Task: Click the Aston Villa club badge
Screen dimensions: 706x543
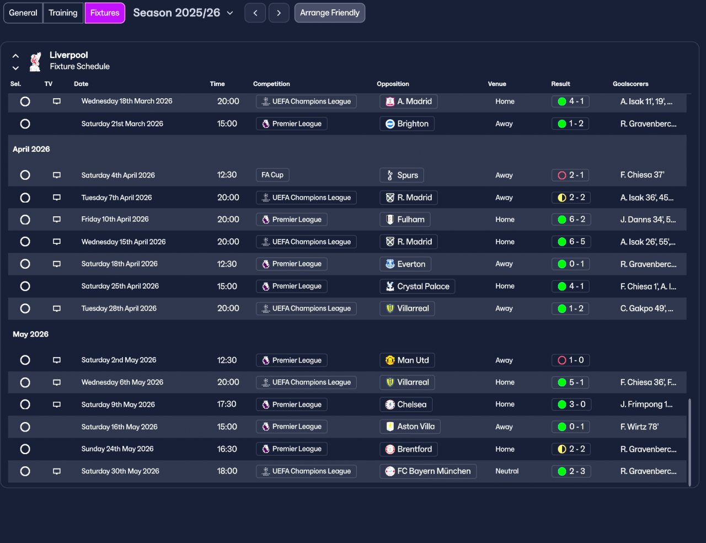Action: (x=390, y=427)
